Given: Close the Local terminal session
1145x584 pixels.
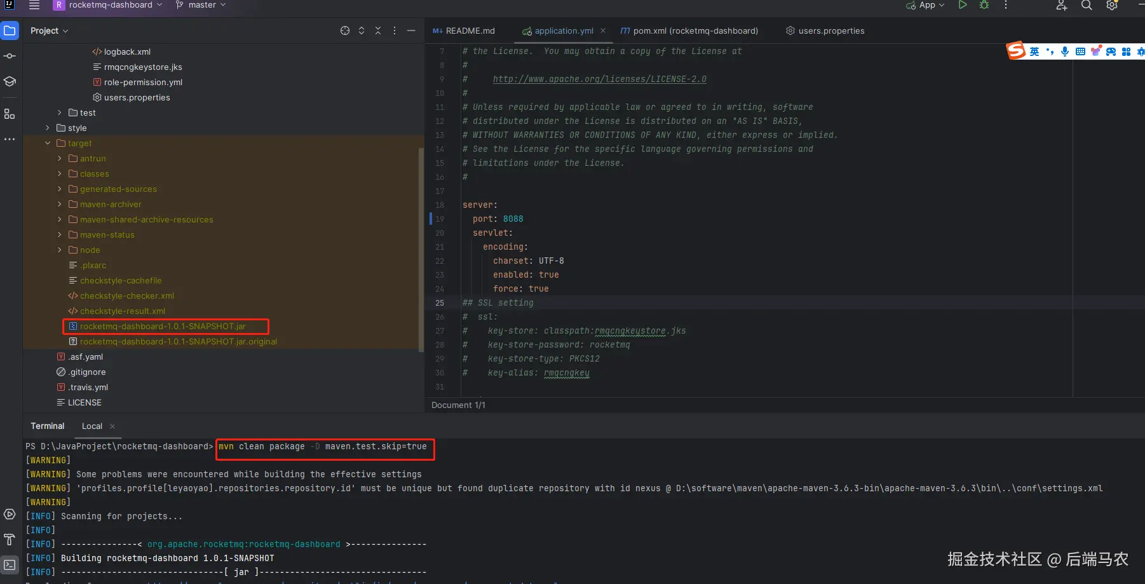Looking at the screenshot, I should pos(112,426).
